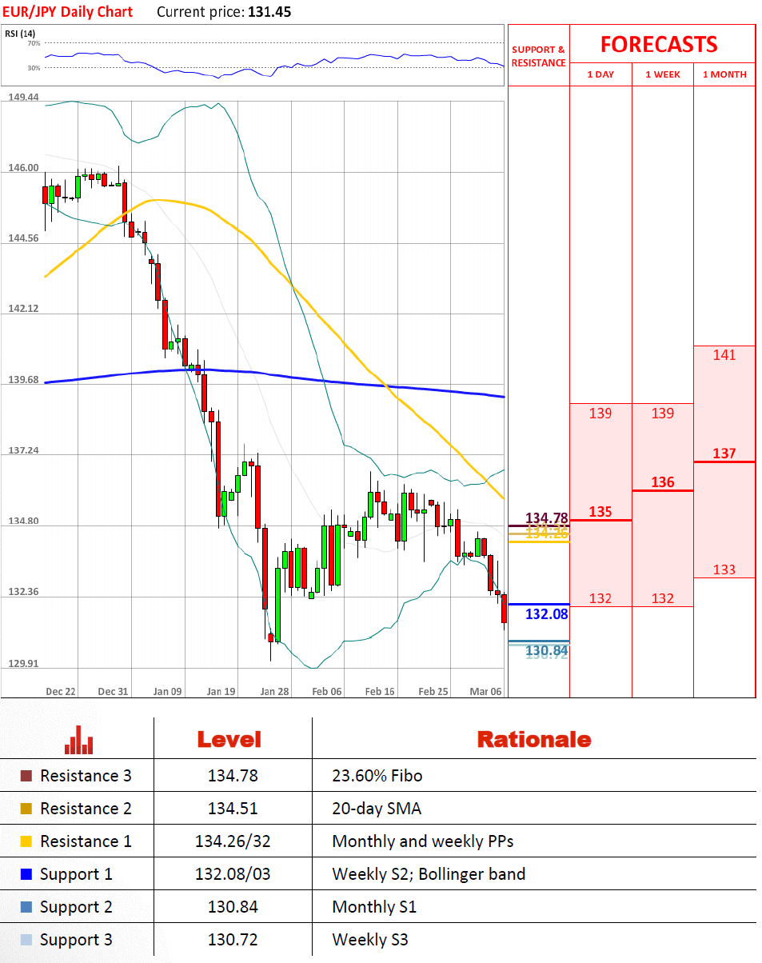Click the bold '135' daily forecast value

600,512
